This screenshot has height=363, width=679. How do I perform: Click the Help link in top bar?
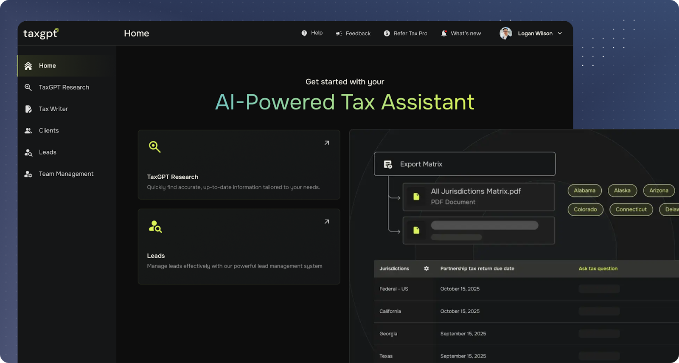pos(312,33)
